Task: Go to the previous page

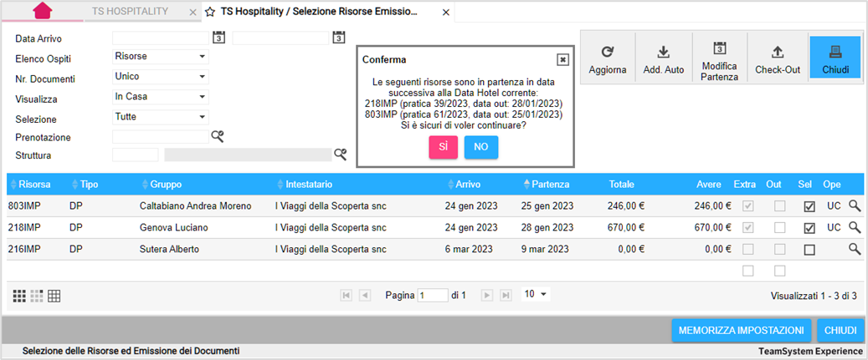Action: tap(365, 296)
